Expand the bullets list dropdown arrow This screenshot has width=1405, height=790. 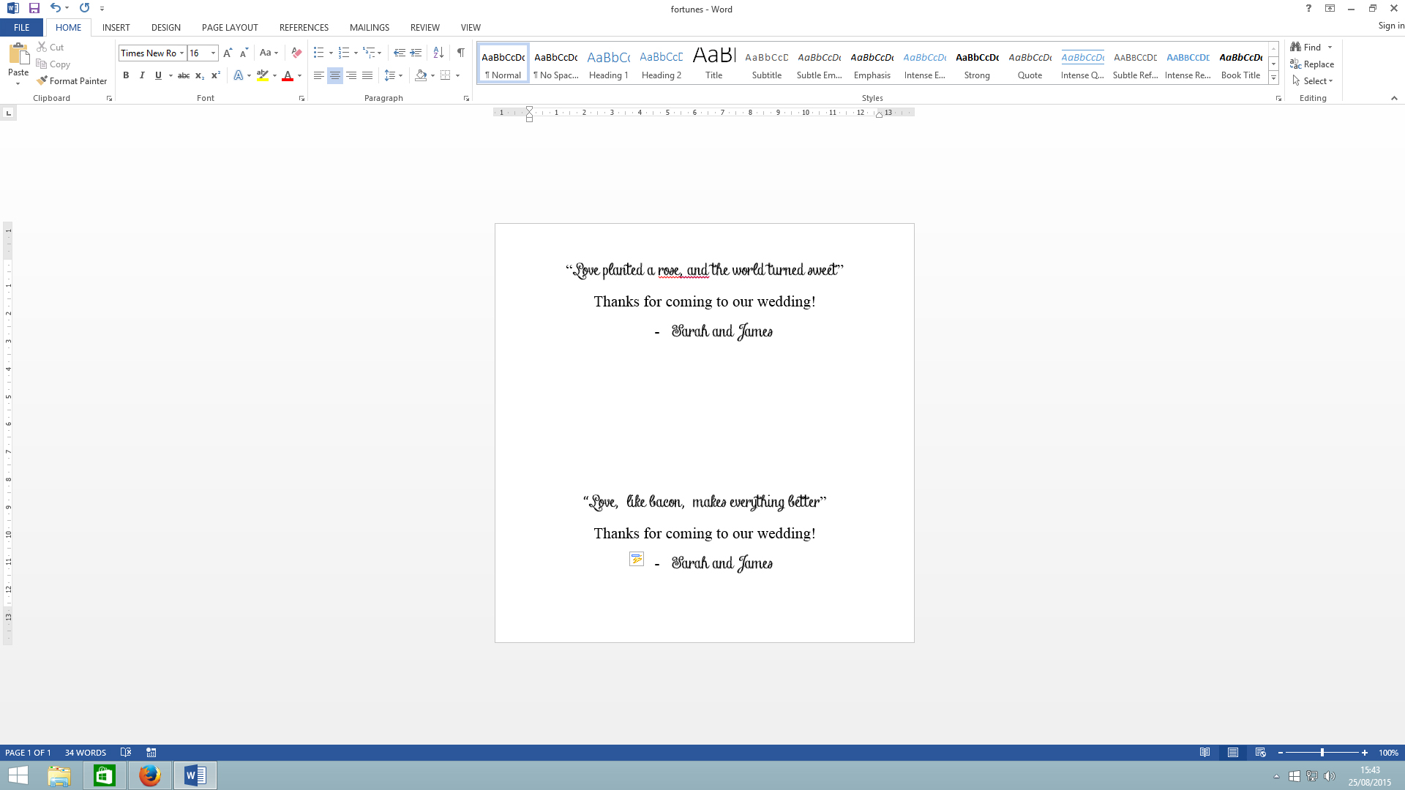[331, 53]
